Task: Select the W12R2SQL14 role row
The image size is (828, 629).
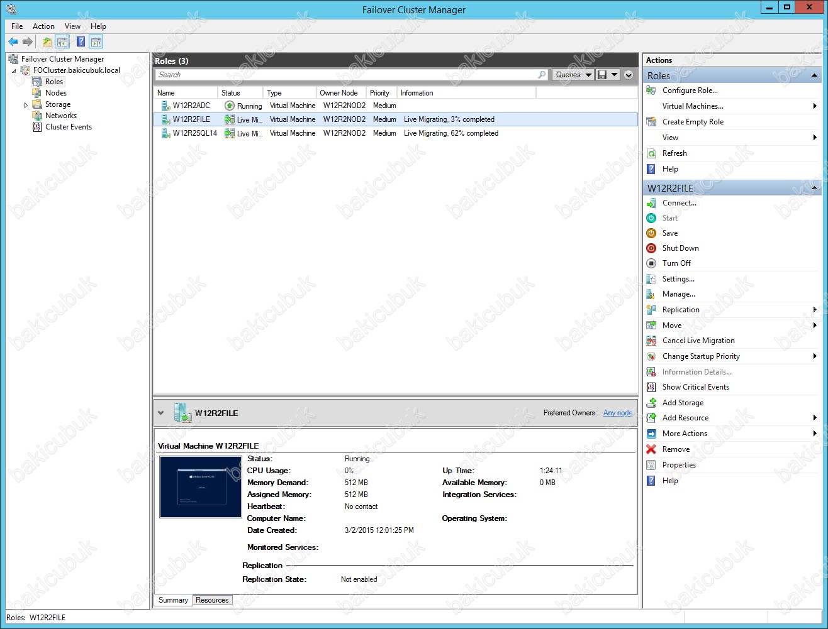Action: pyautogui.click(x=396, y=133)
